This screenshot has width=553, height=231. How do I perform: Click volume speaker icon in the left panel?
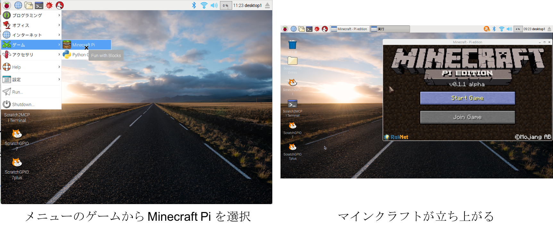(x=214, y=5)
